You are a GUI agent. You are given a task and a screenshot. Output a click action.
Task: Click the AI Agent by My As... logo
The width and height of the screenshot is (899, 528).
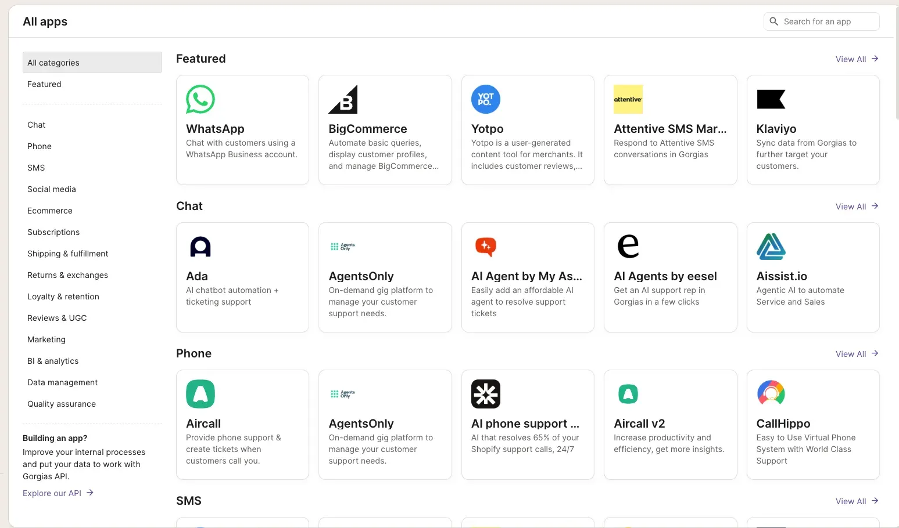tap(486, 247)
